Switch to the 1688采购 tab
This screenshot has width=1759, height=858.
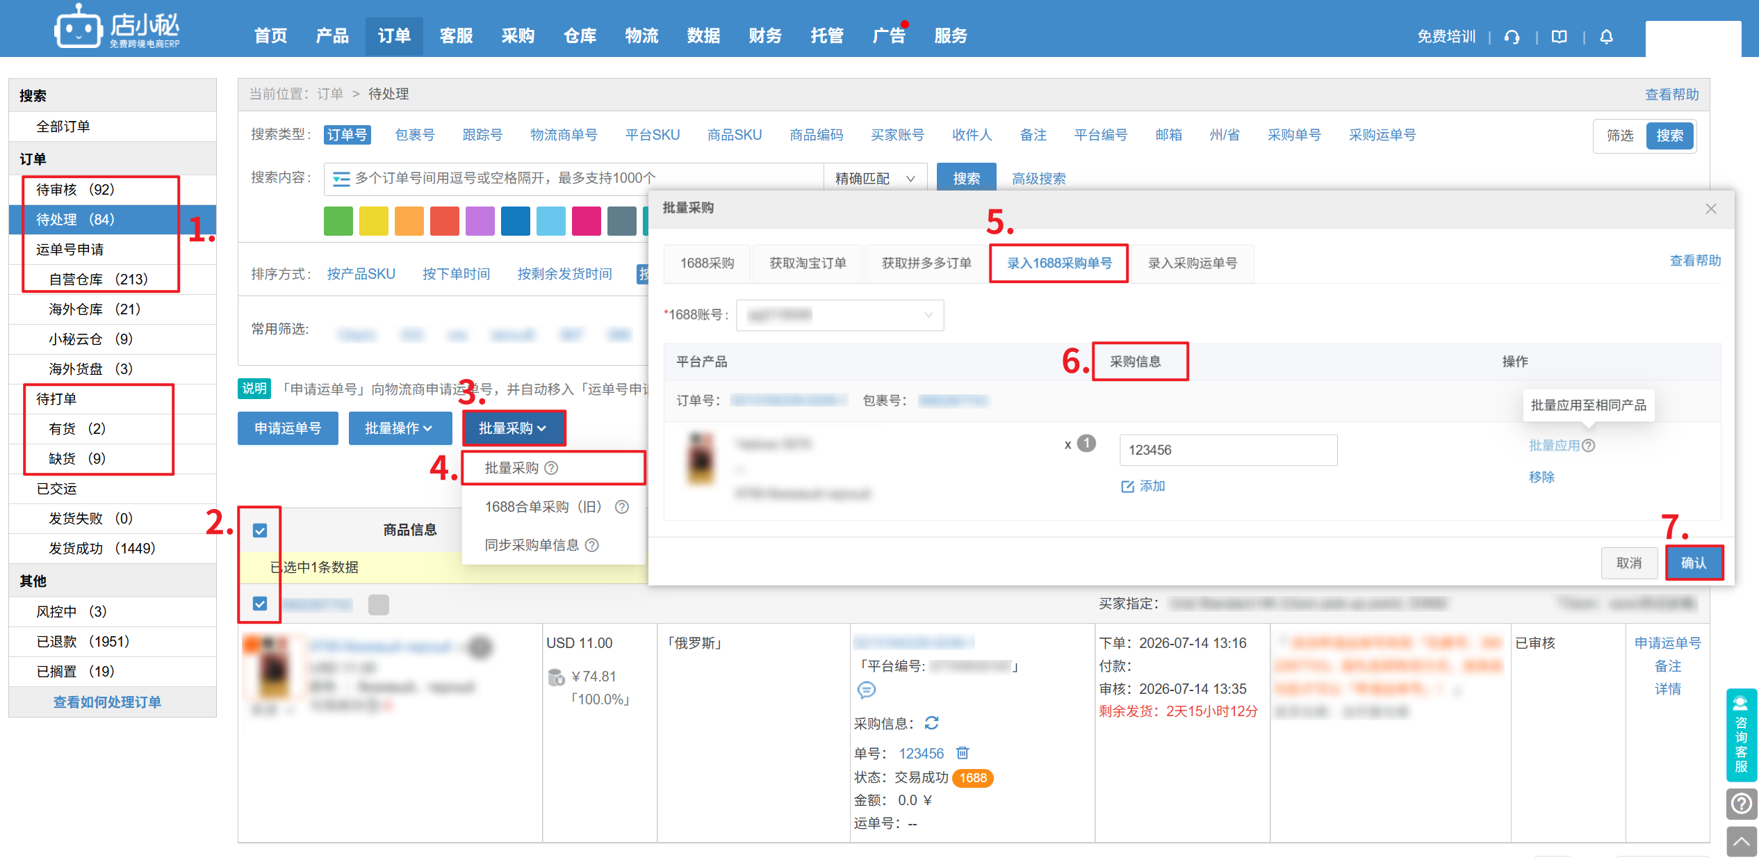[x=707, y=264]
